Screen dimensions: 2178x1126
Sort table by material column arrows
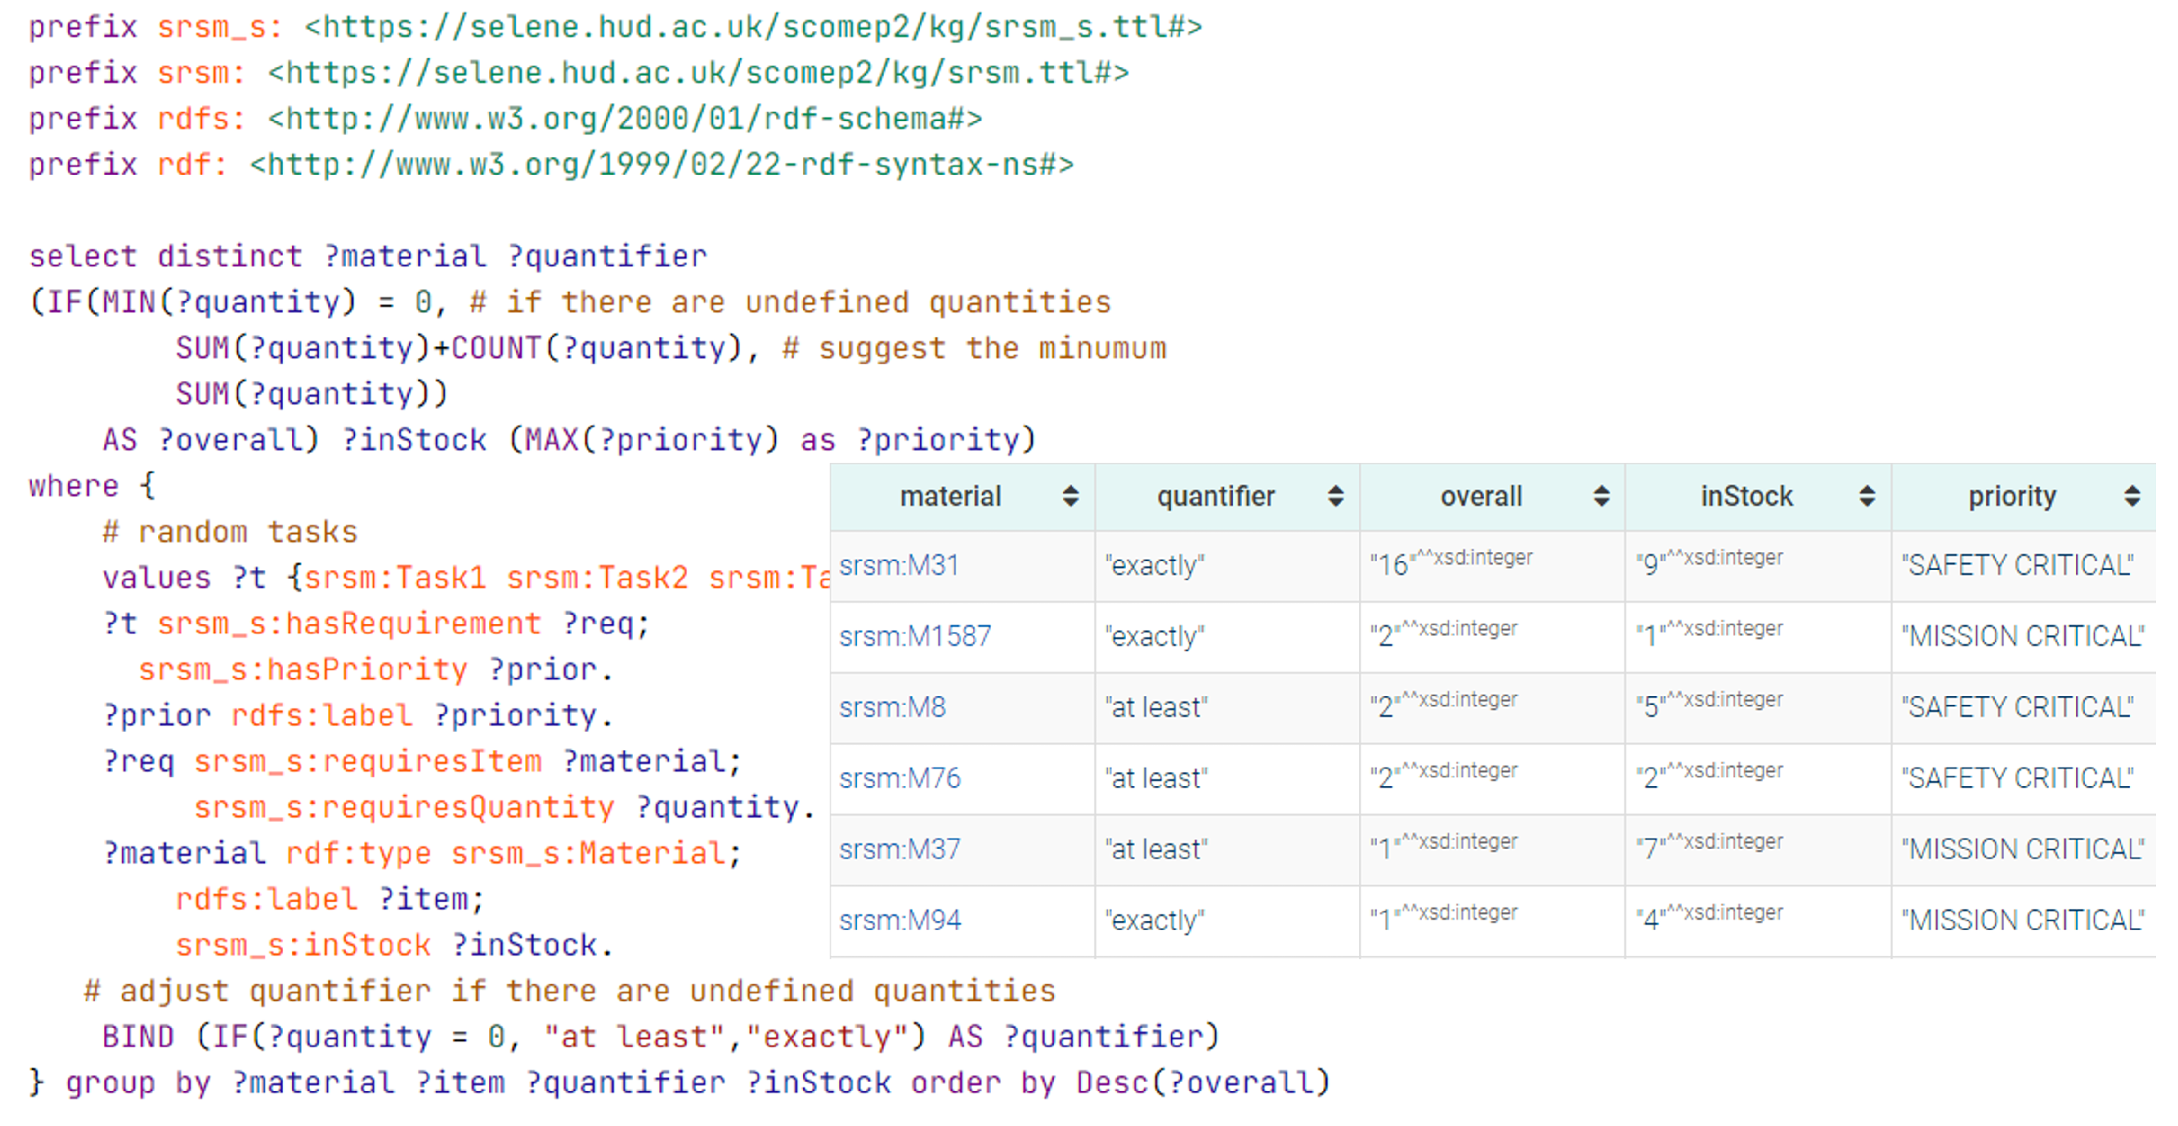1069,496
